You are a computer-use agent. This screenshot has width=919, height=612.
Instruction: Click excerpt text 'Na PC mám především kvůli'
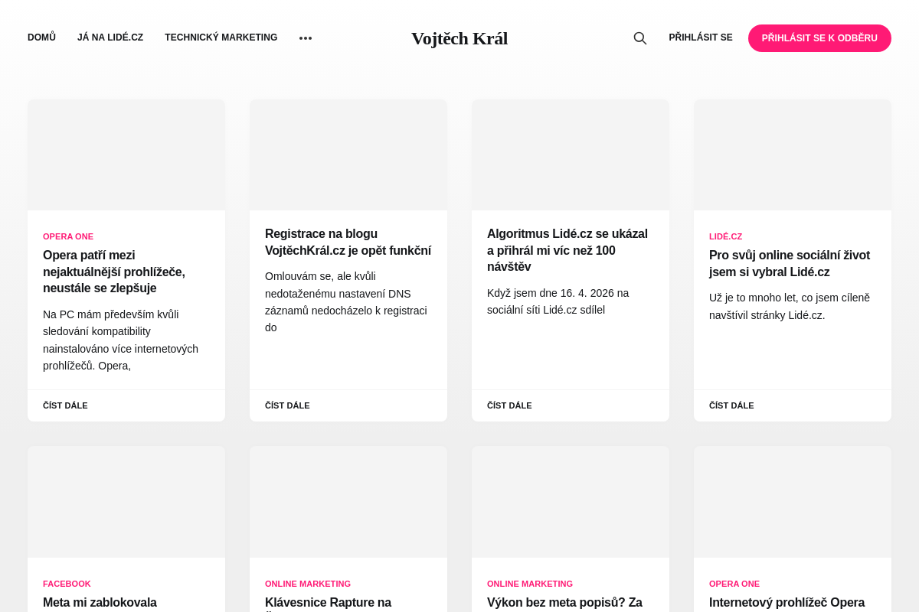(x=110, y=314)
